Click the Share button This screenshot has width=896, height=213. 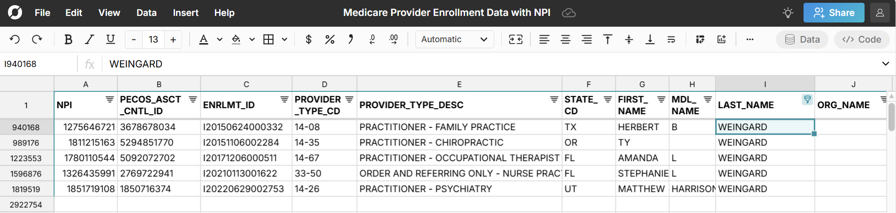834,13
